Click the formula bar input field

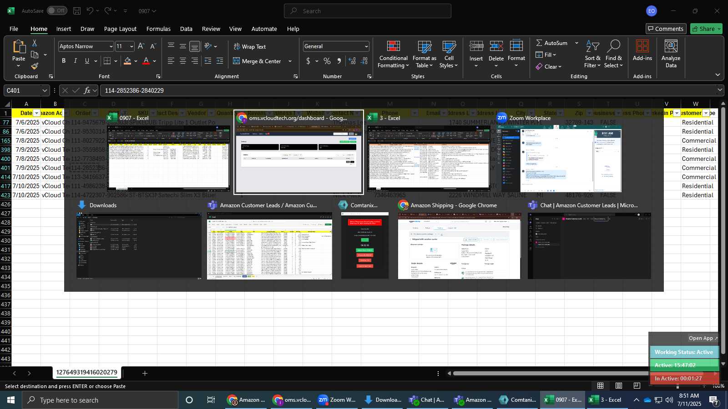click(x=407, y=90)
